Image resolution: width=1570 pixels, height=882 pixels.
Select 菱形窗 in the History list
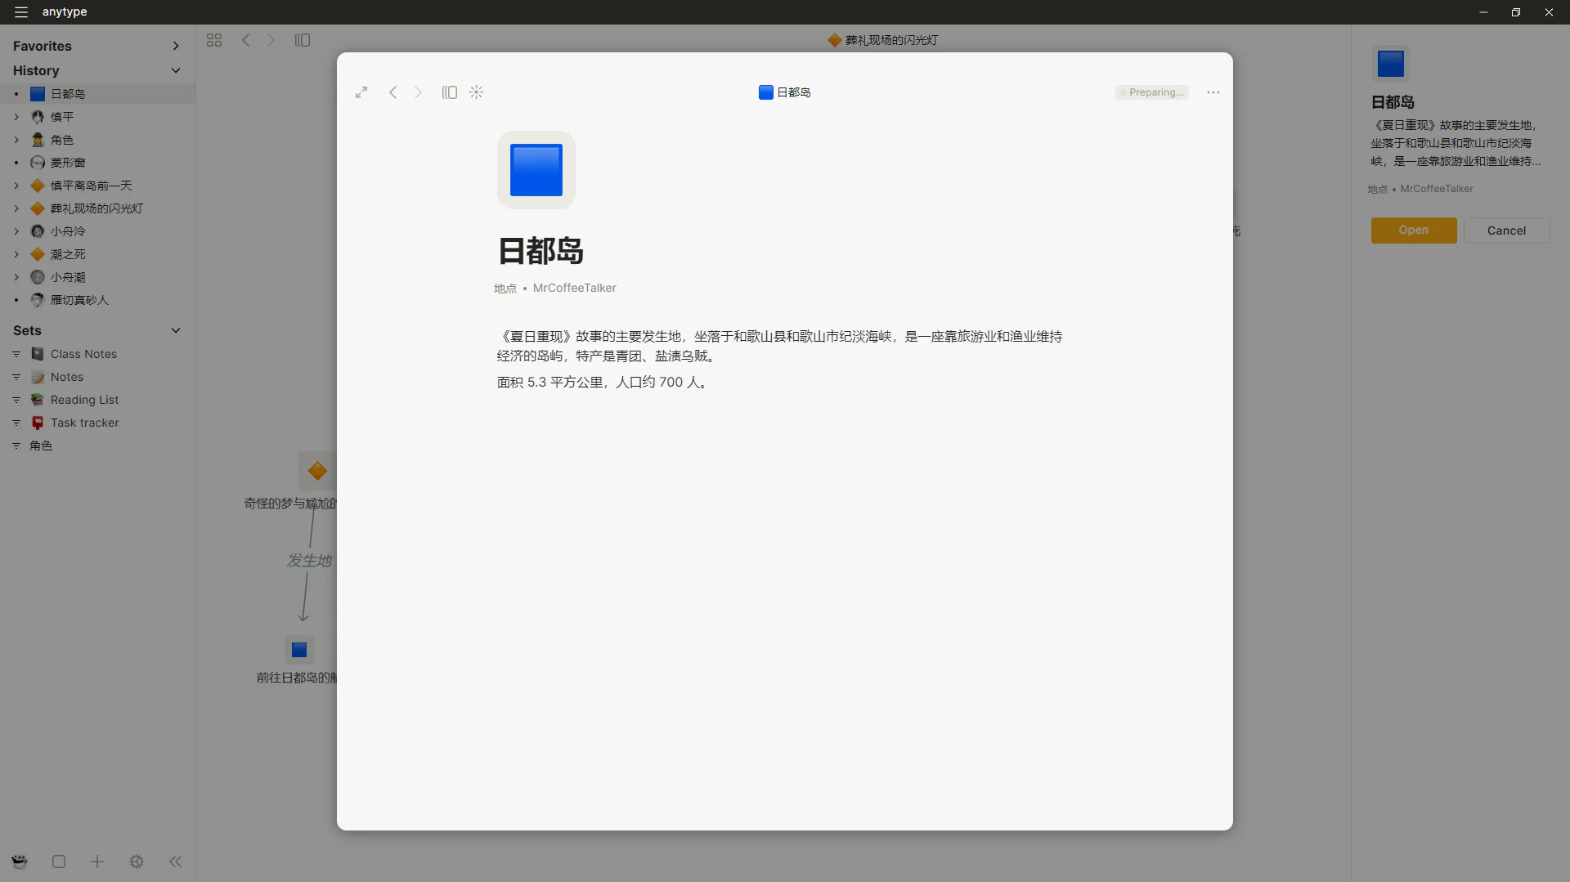point(68,163)
